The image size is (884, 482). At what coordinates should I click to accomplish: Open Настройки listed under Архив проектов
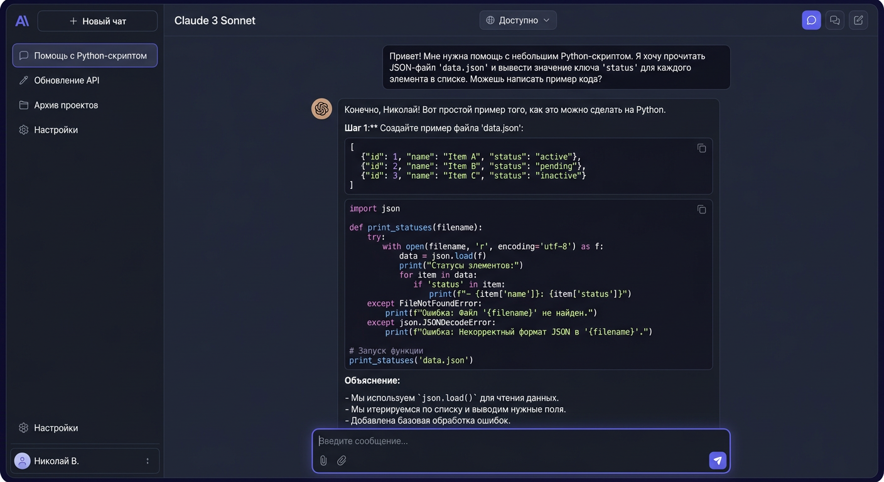[56, 130]
